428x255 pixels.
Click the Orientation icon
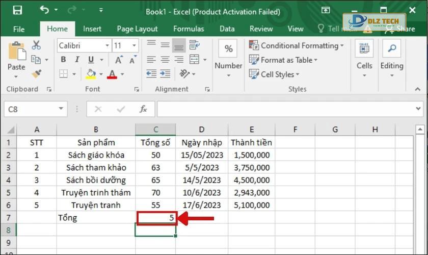pyautogui.click(x=184, y=74)
